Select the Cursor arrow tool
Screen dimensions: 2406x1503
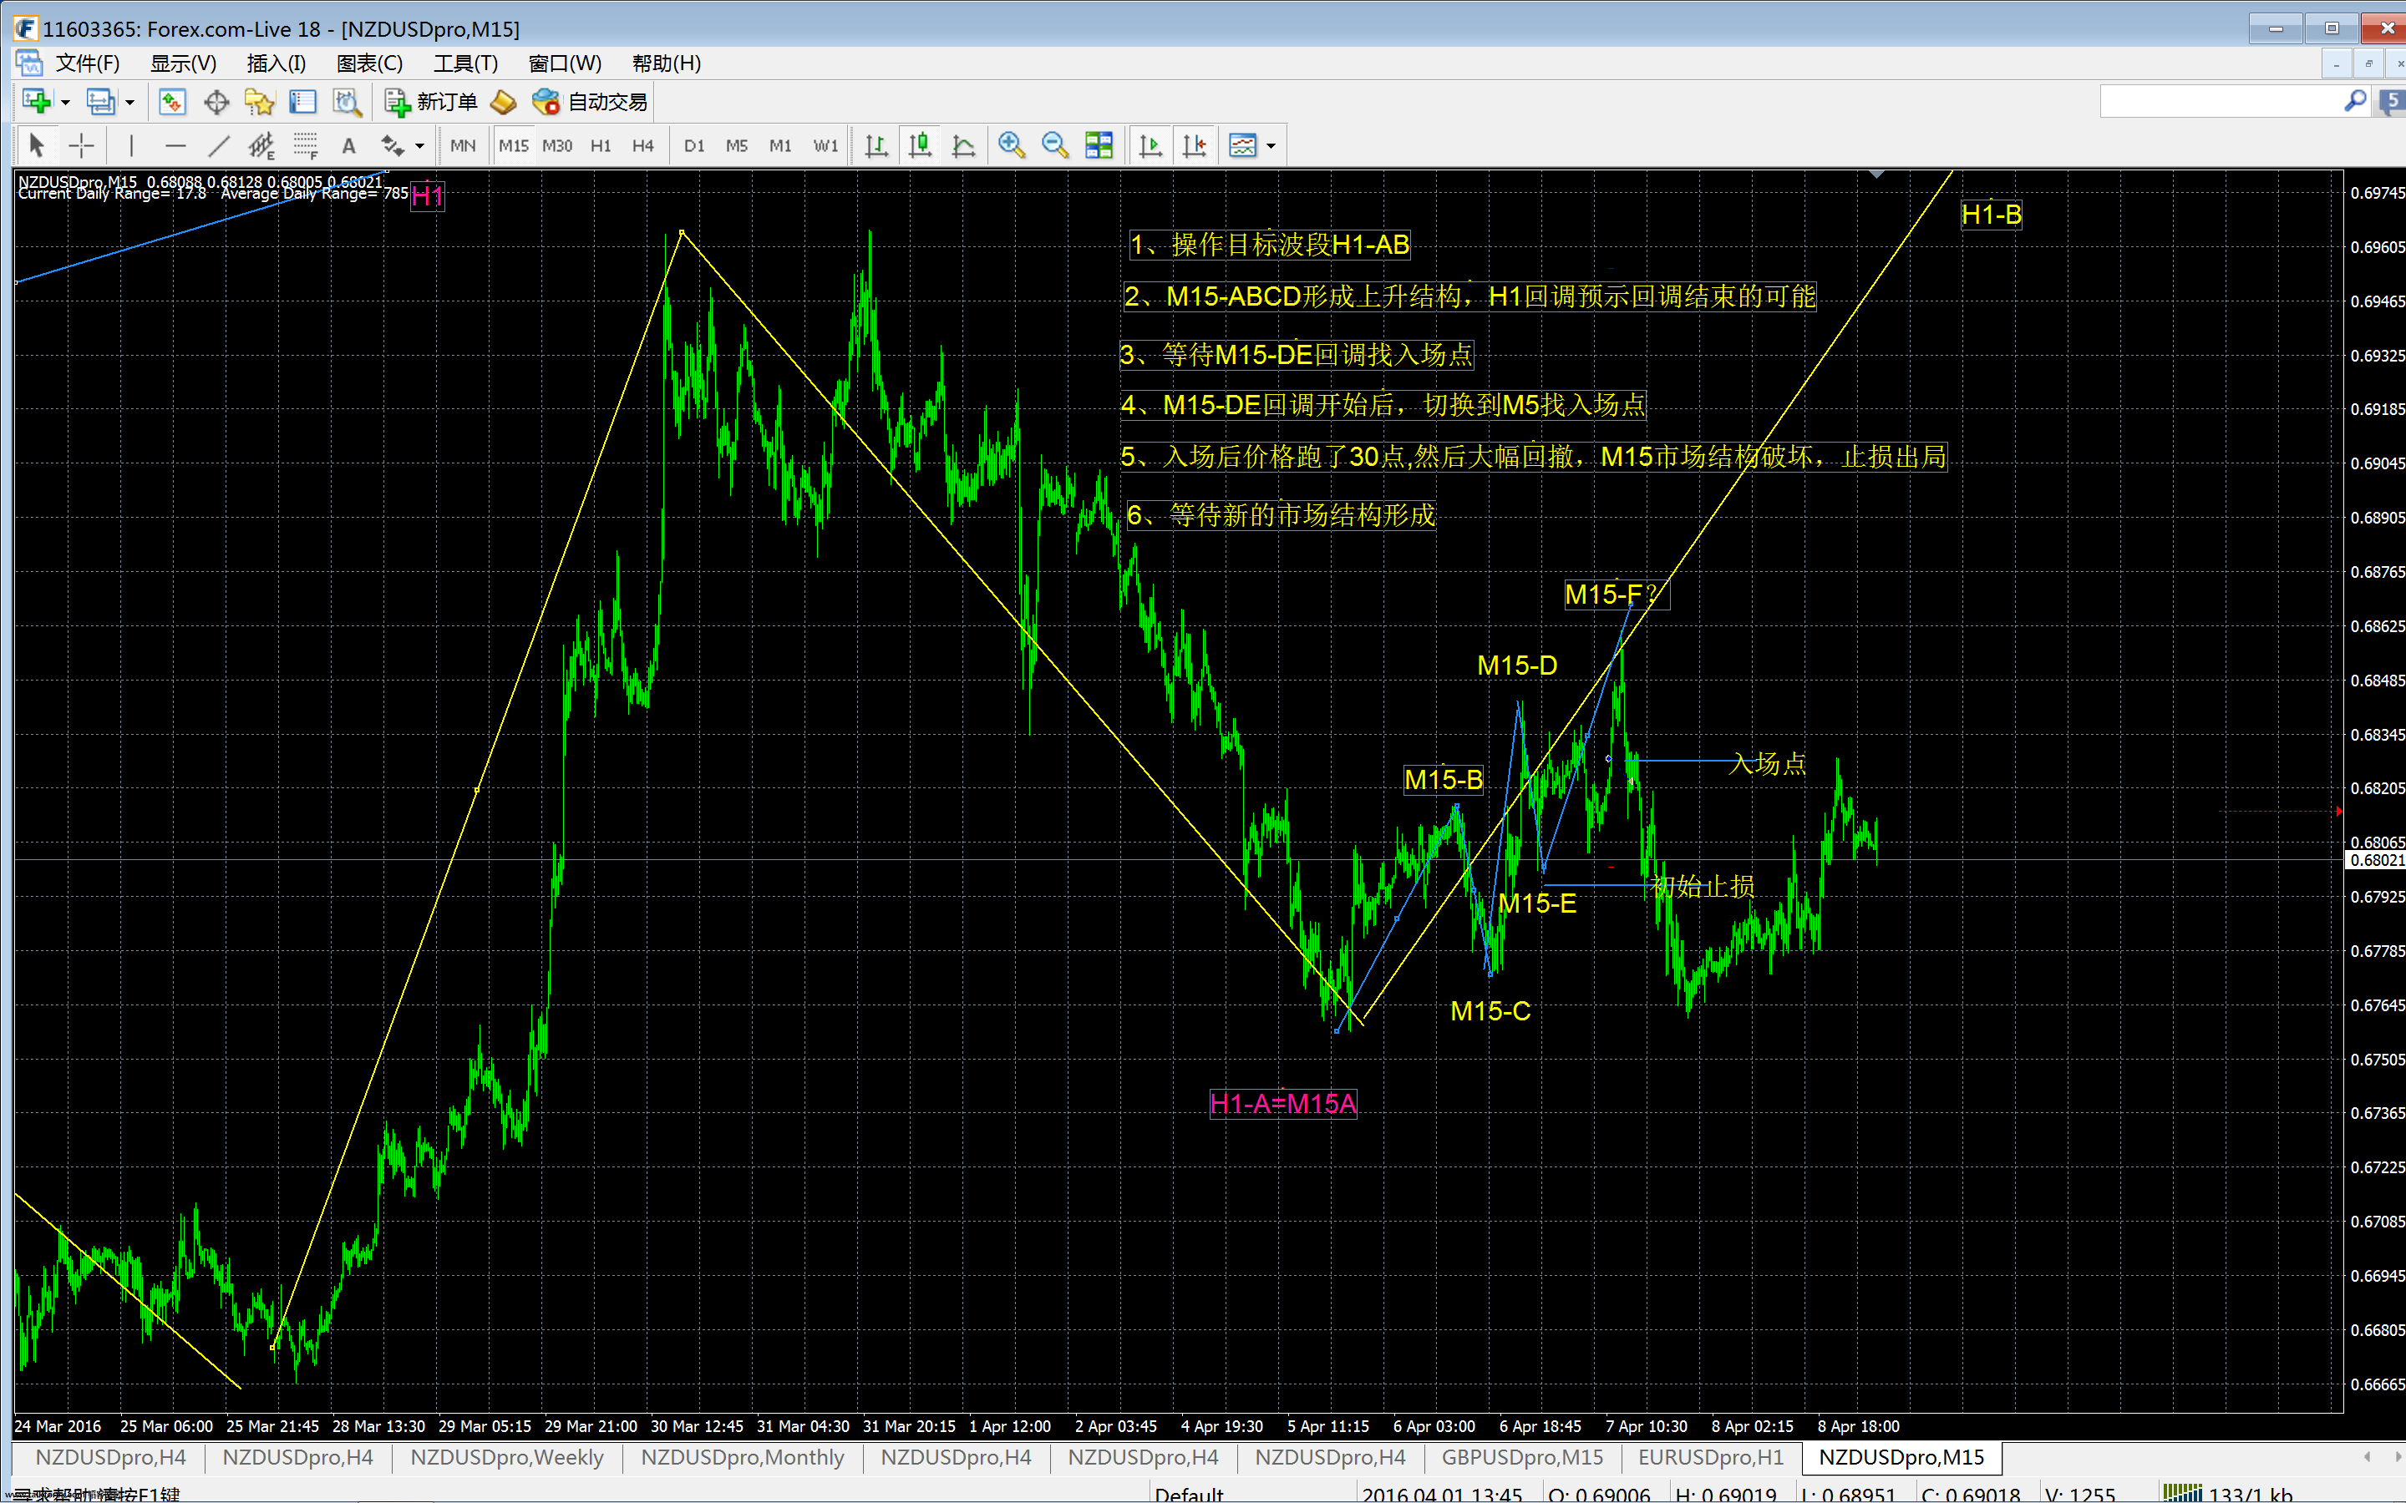[37, 146]
